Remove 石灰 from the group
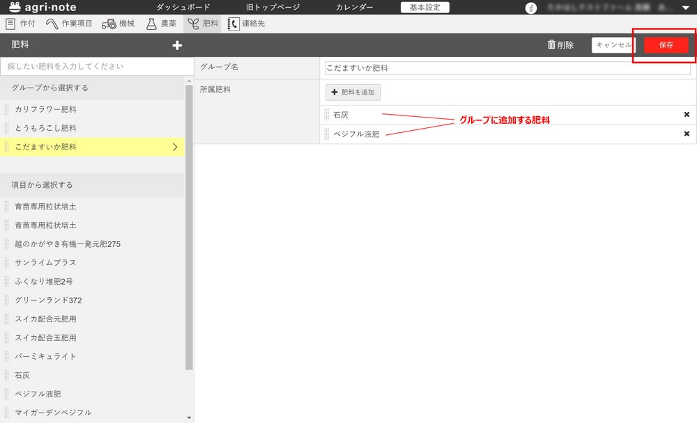Screen dimensions: 697x423 (x=687, y=115)
